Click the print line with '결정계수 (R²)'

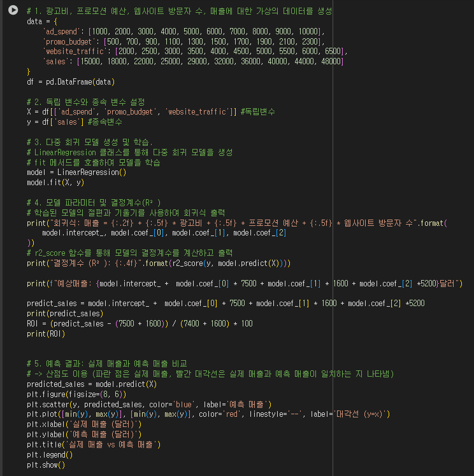point(159,263)
